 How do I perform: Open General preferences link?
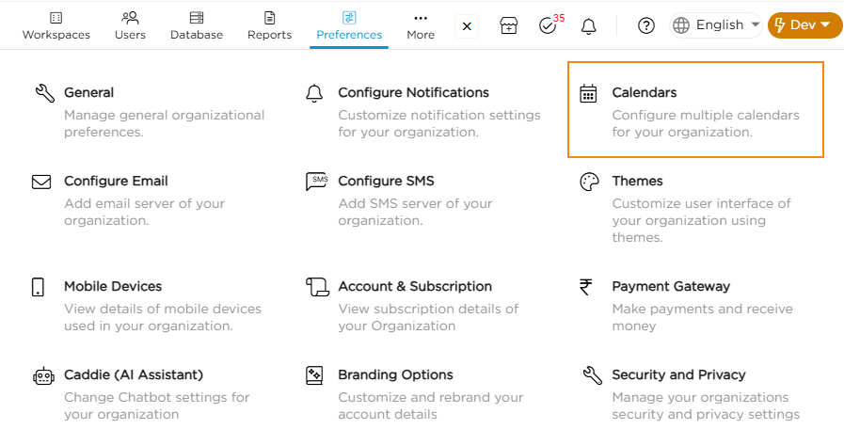88,92
